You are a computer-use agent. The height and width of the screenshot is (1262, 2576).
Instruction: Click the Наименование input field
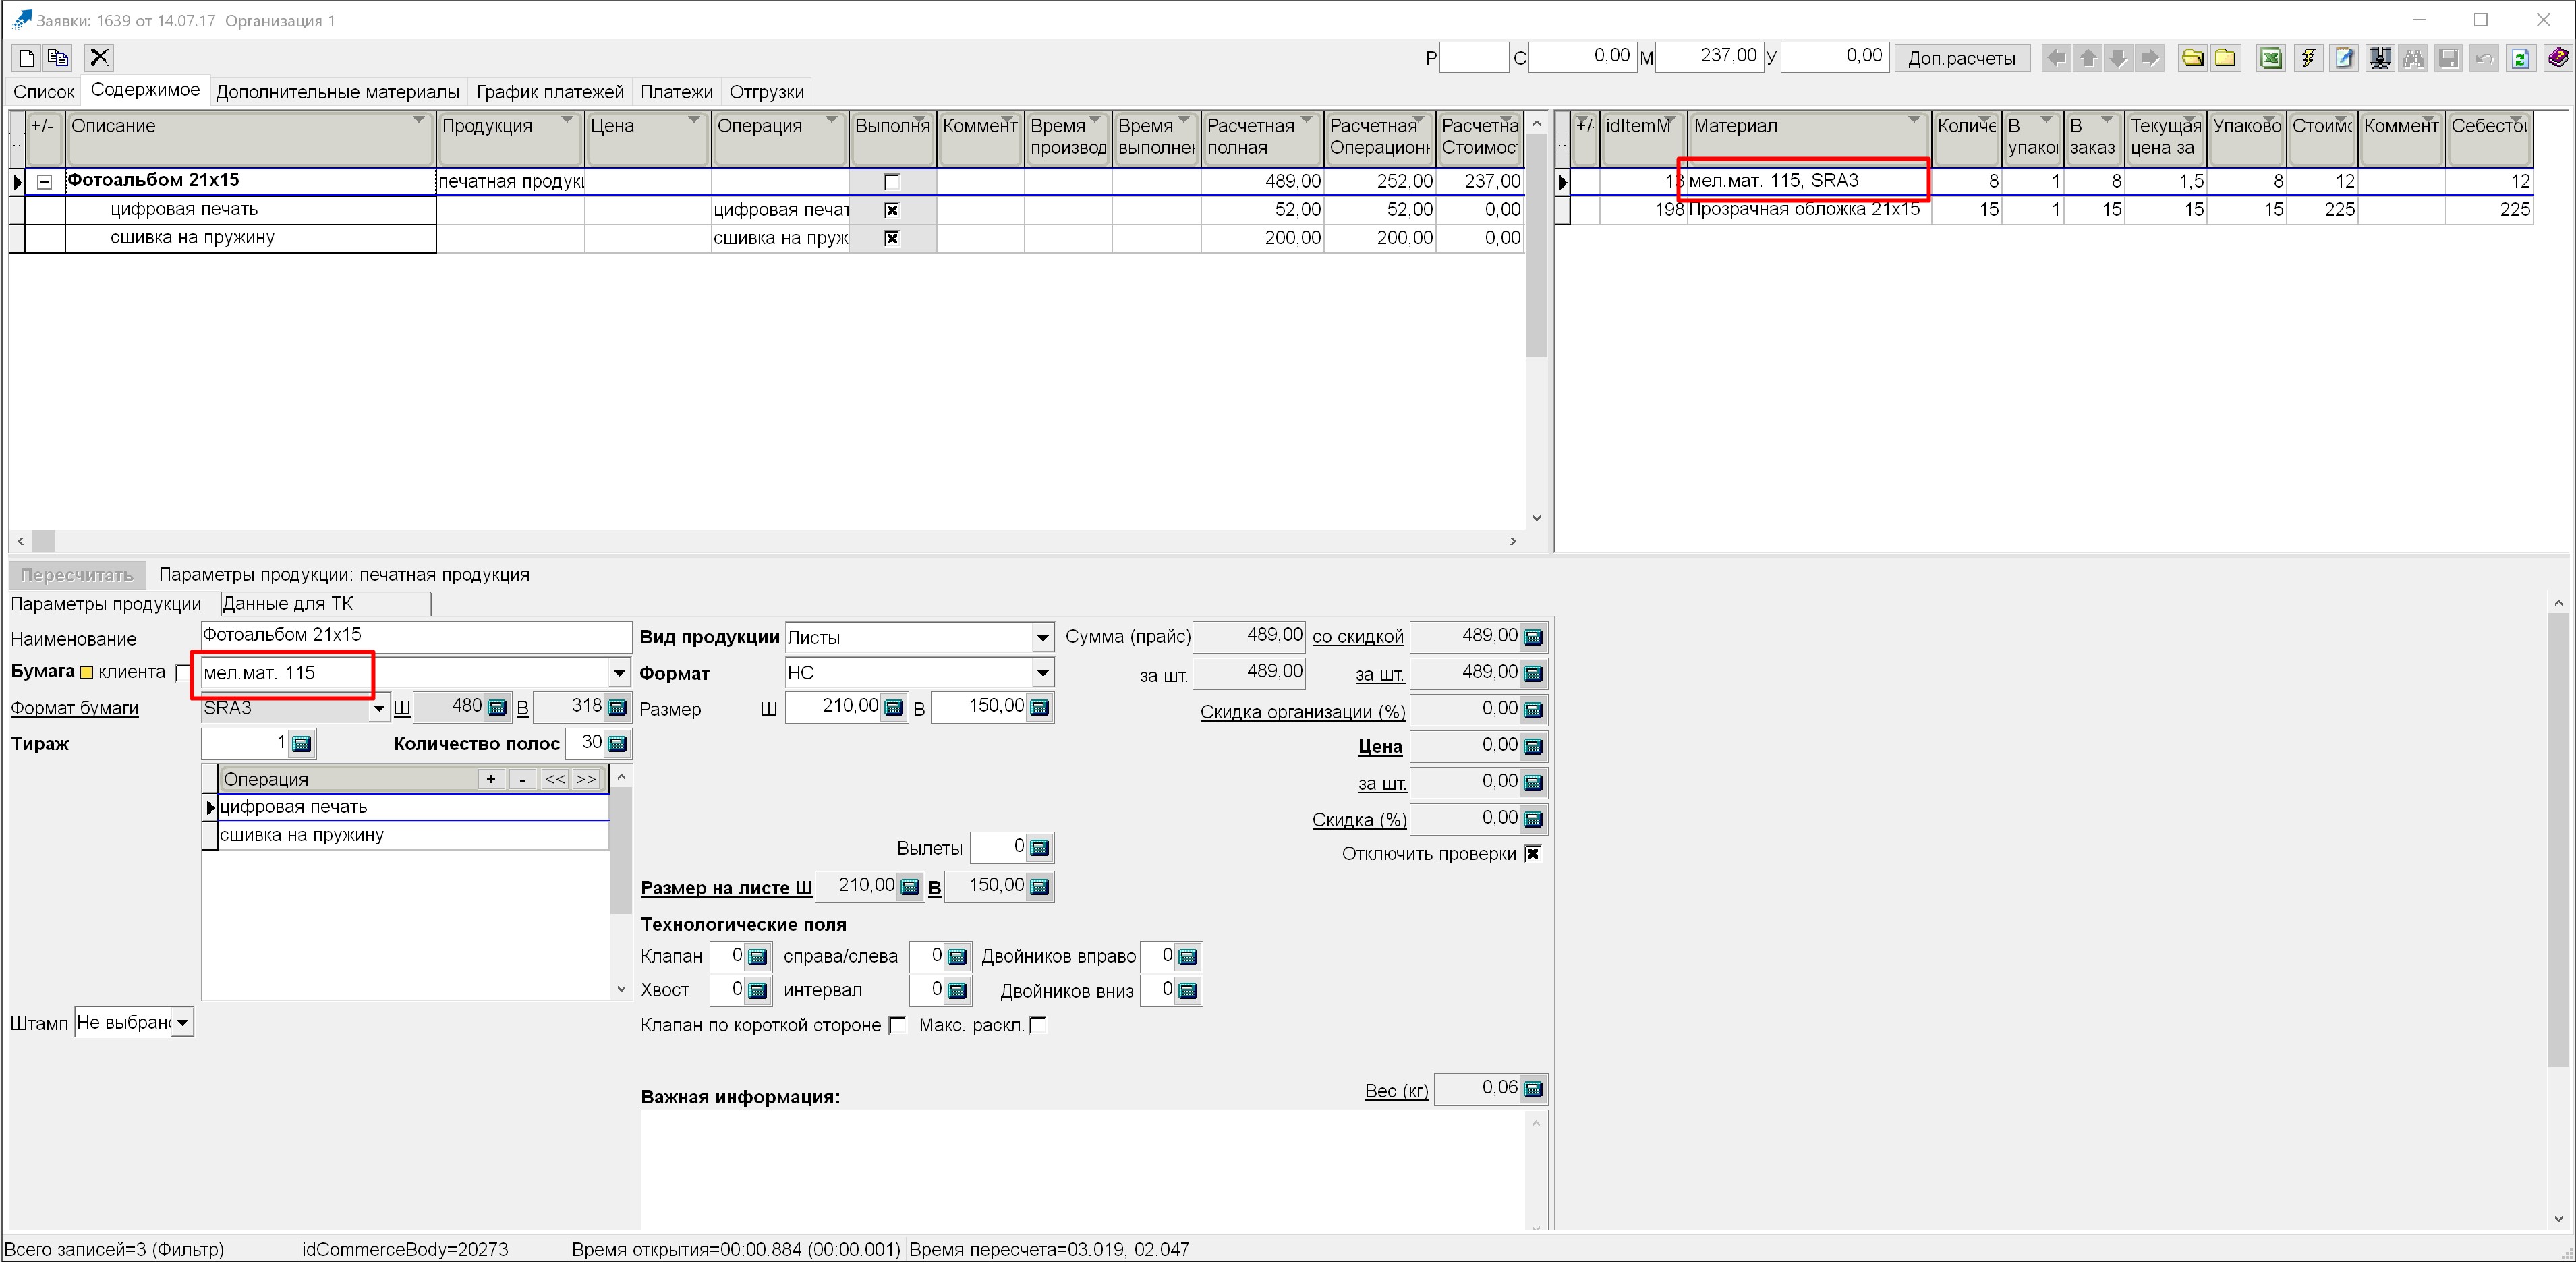pos(415,636)
